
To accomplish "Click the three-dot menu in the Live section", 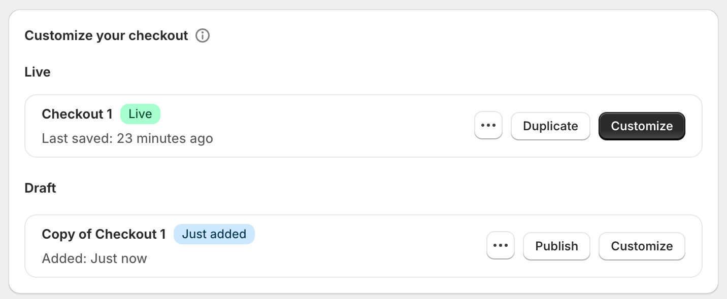I will click(488, 125).
